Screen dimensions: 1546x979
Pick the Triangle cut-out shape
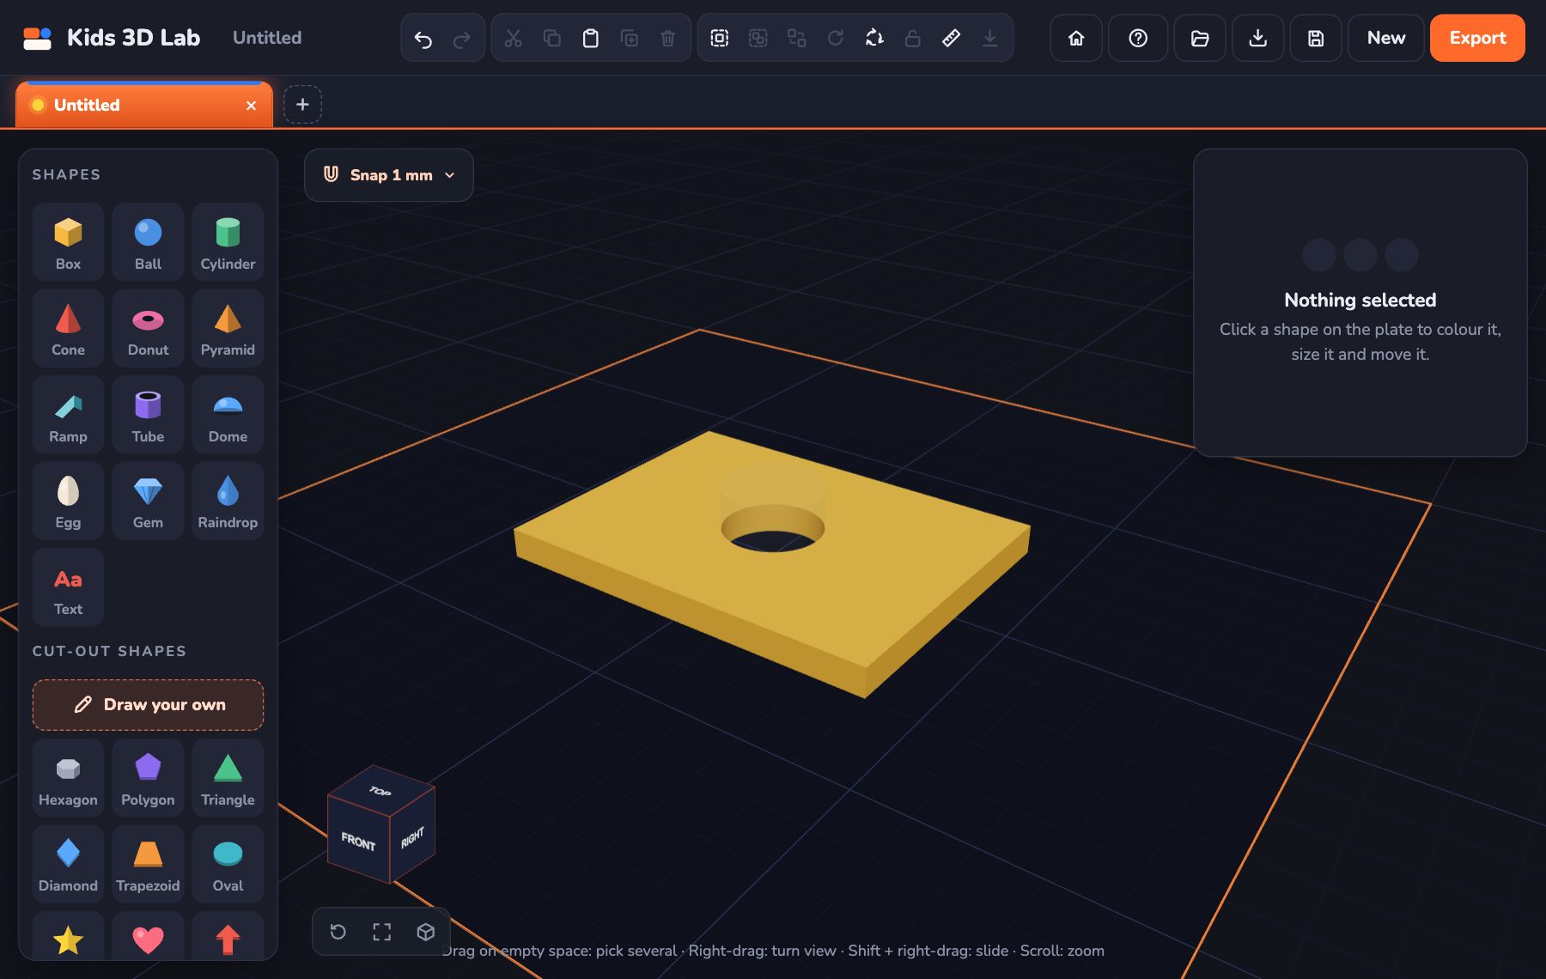228,778
